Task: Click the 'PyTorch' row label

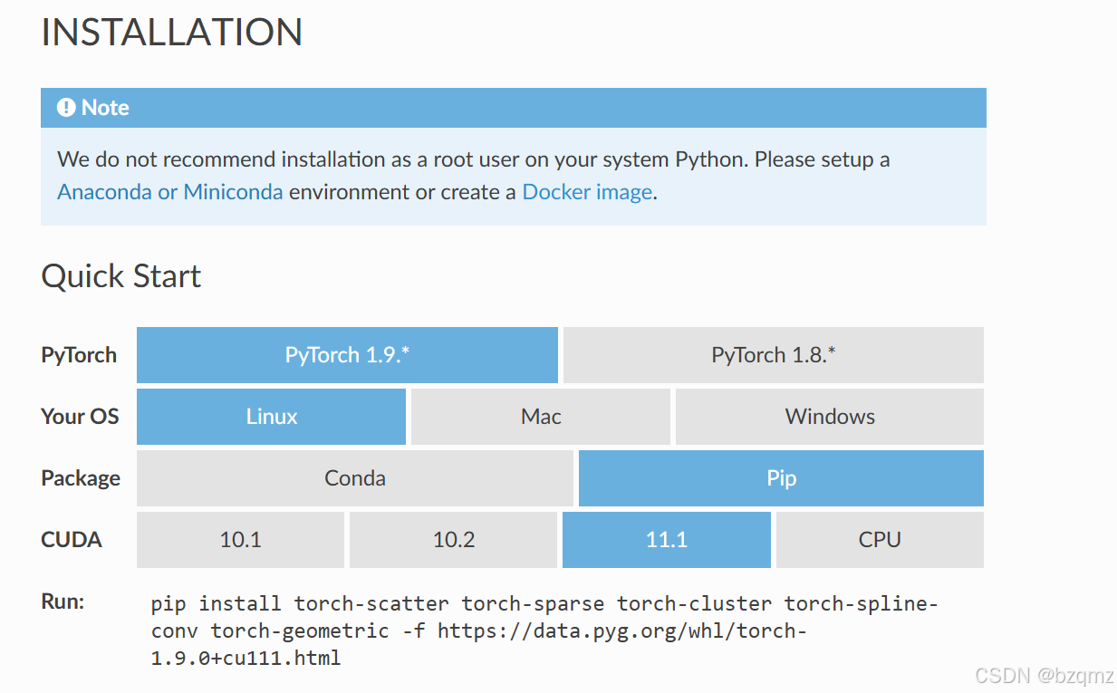Action: tap(79, 355)
